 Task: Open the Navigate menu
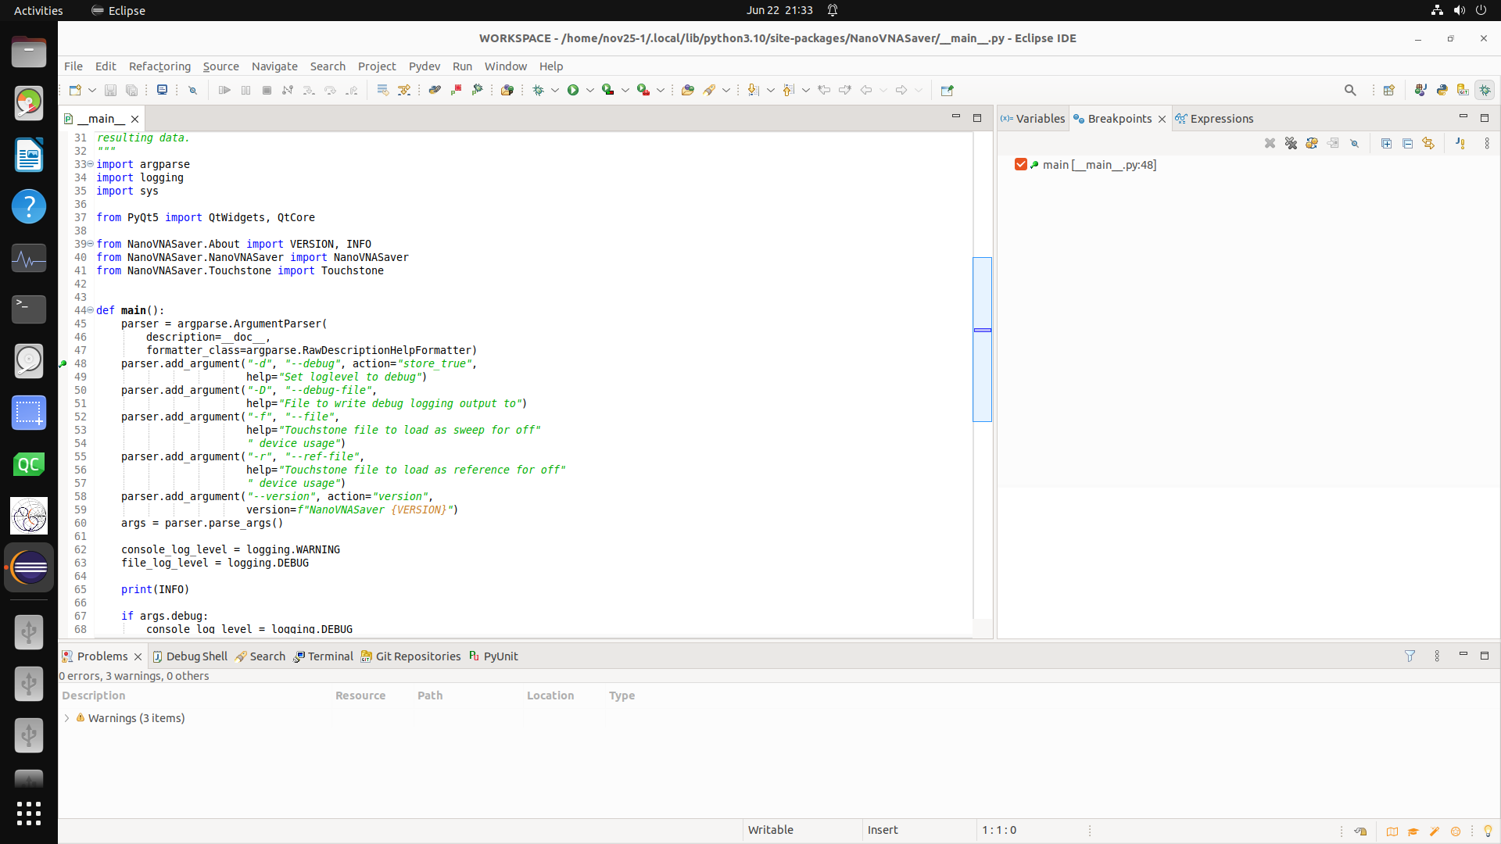[x=274, y=66]
